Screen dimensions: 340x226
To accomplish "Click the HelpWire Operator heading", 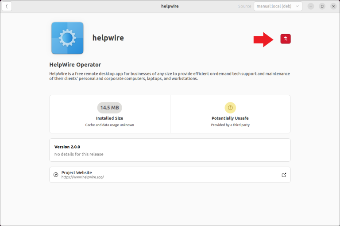I will coord(75,65).
